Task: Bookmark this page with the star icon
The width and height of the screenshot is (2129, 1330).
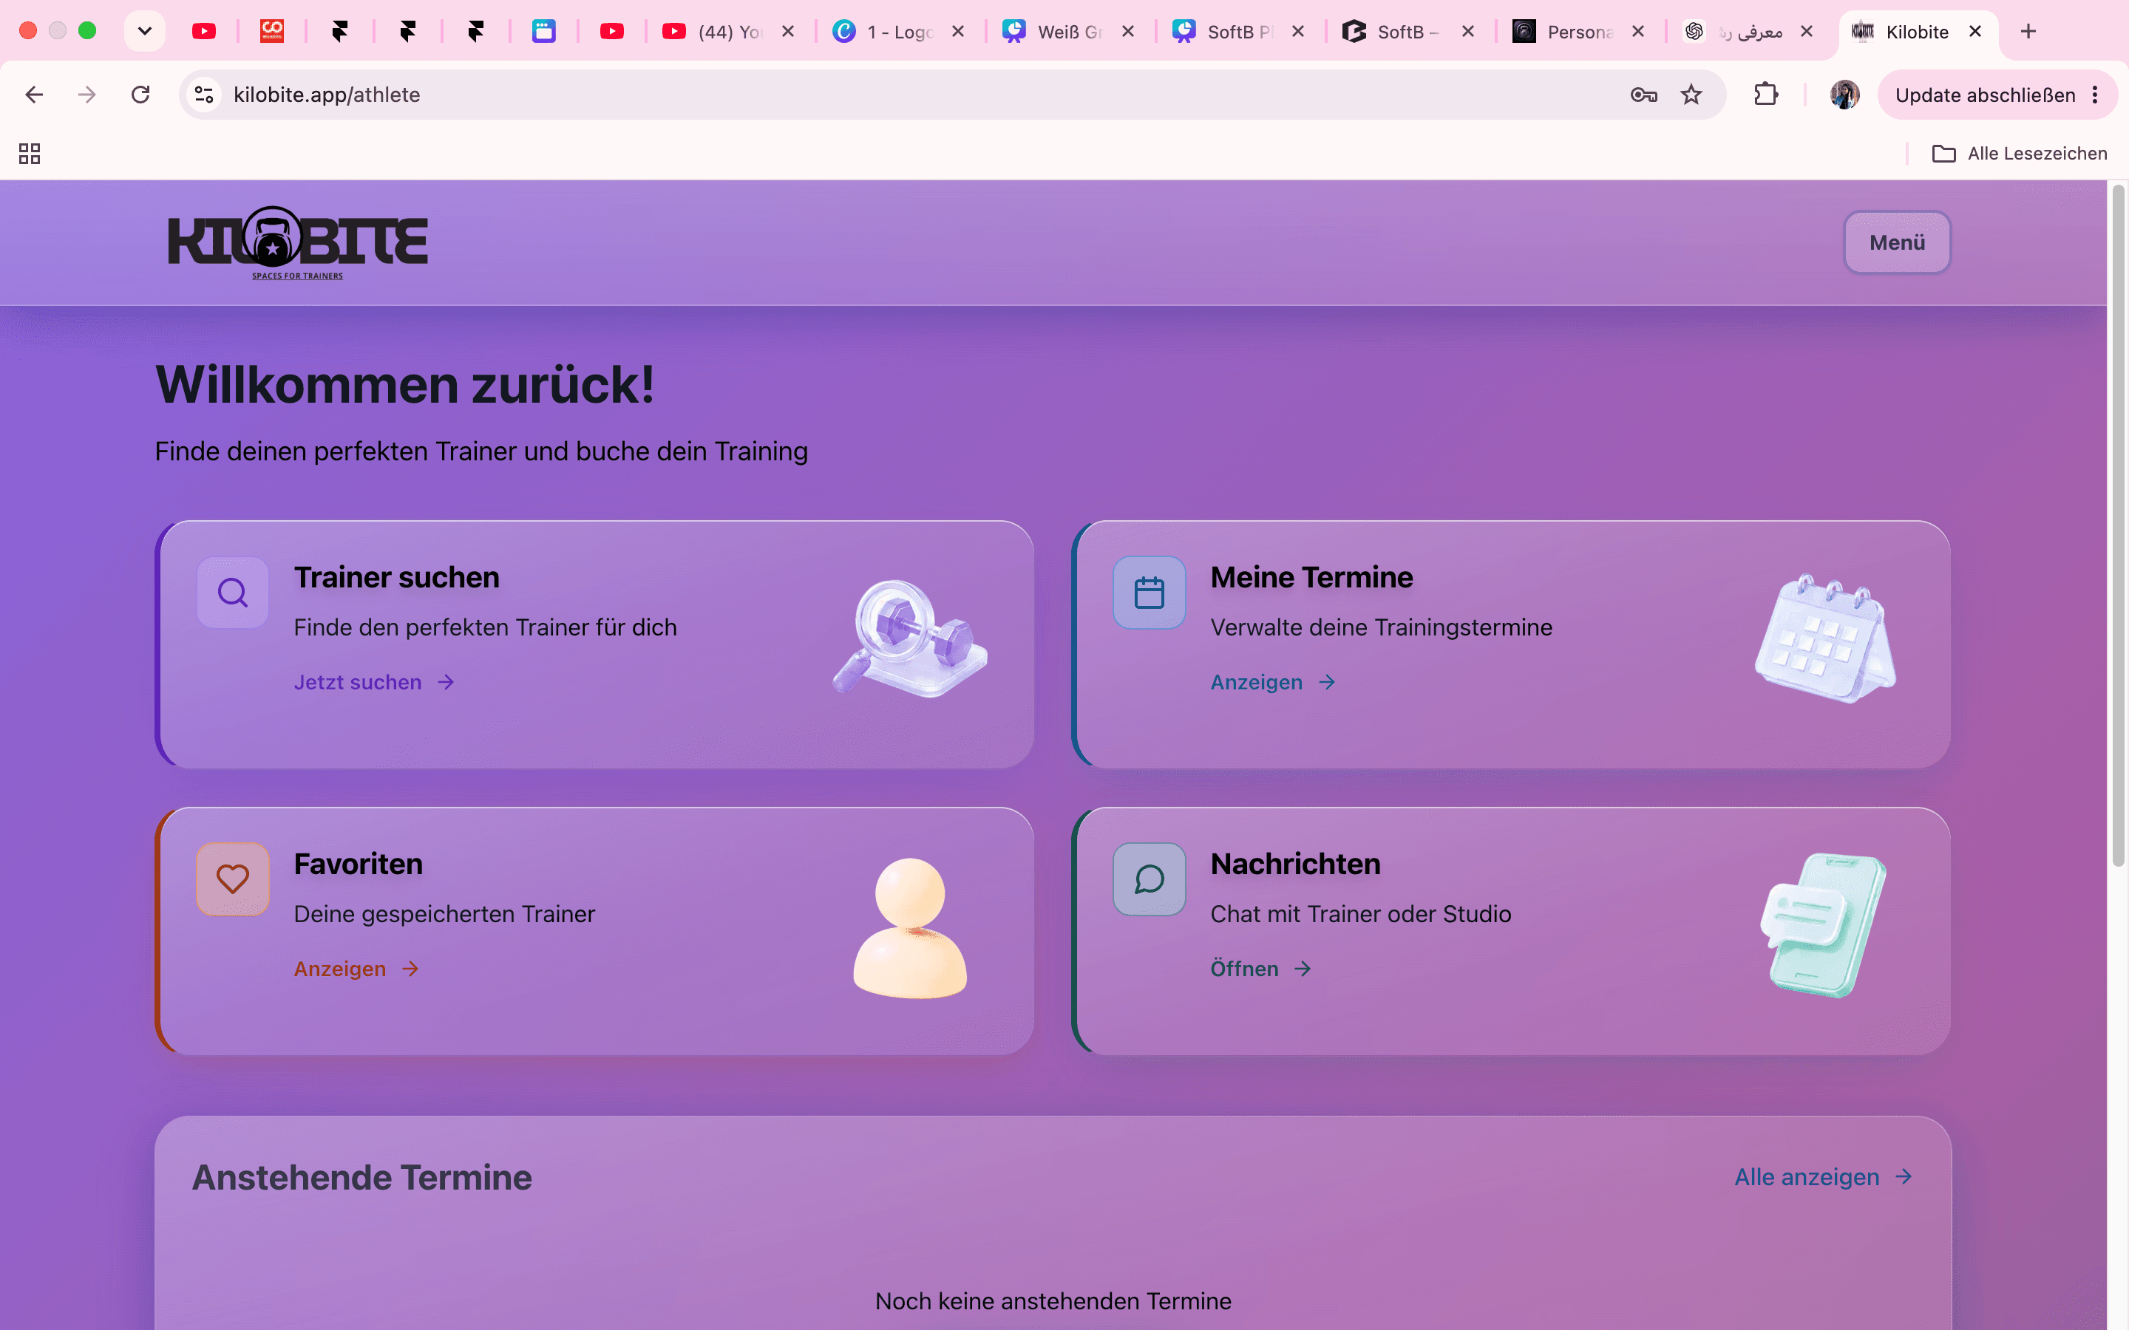Action: [1691, 94]
